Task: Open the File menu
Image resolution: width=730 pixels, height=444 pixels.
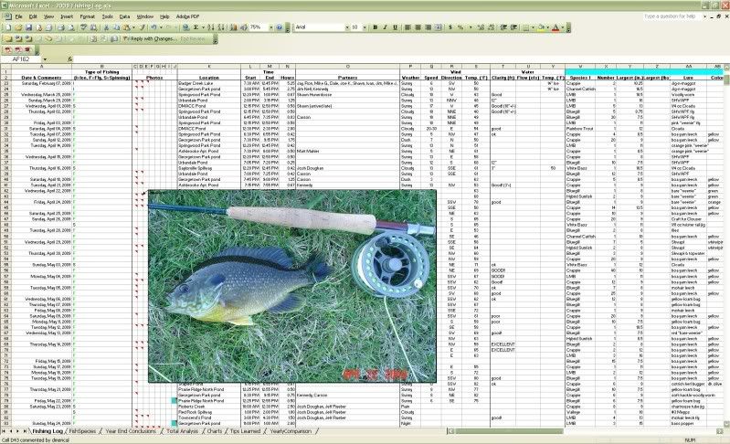Action: 18,16
